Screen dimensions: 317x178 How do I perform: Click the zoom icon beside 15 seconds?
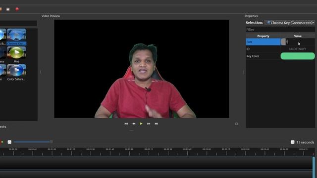pos(292,142)
